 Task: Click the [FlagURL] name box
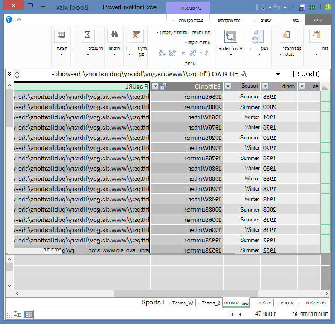pyautogui.click(x=306, y=74)
